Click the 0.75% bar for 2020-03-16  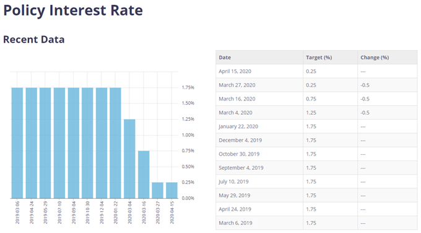pos(144,175)
